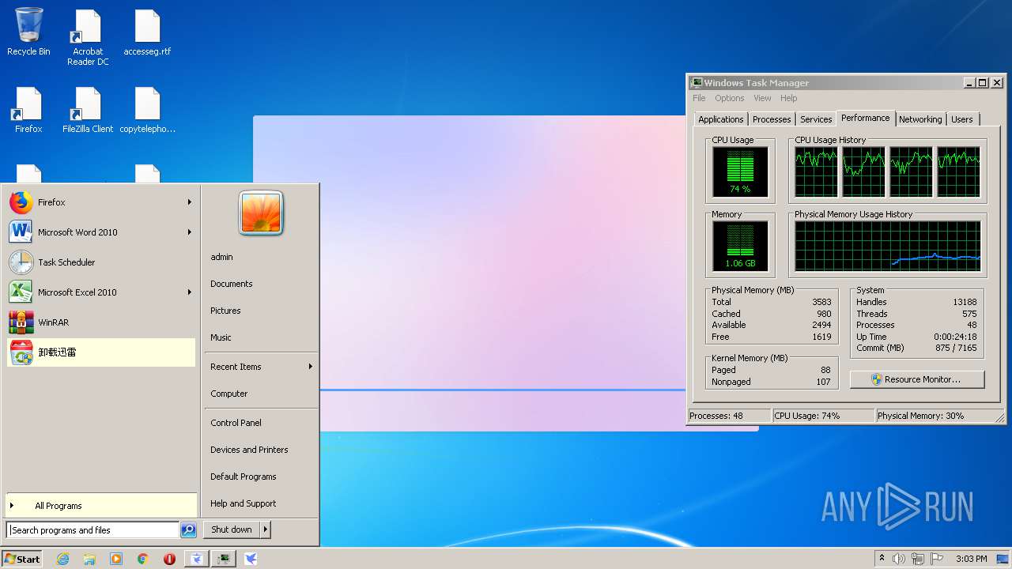Open Task Manager Help menu
The image size is (1012, 569).
[789, 98]
